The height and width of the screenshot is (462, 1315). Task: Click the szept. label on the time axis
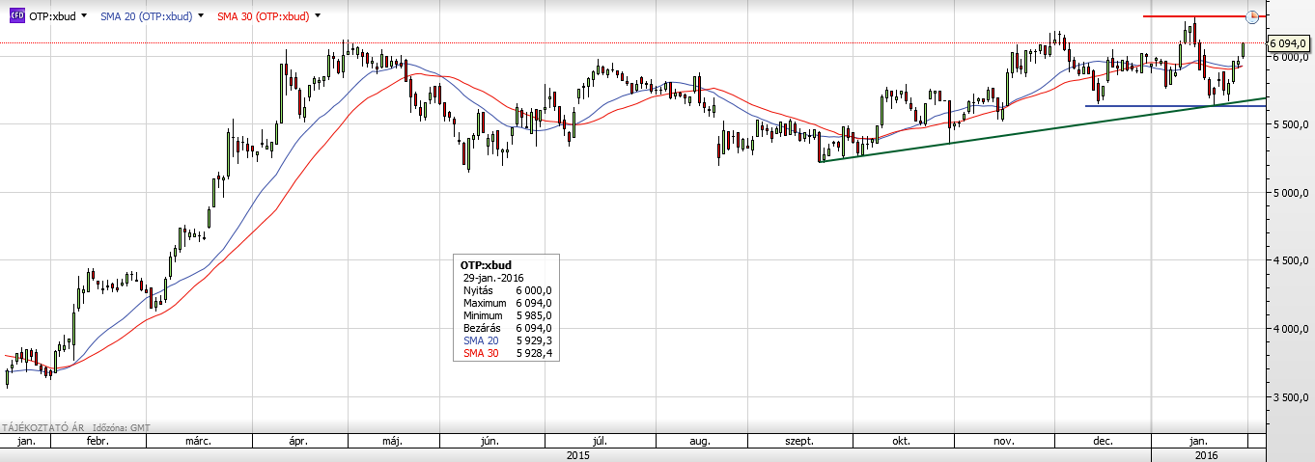coord(798,441)
